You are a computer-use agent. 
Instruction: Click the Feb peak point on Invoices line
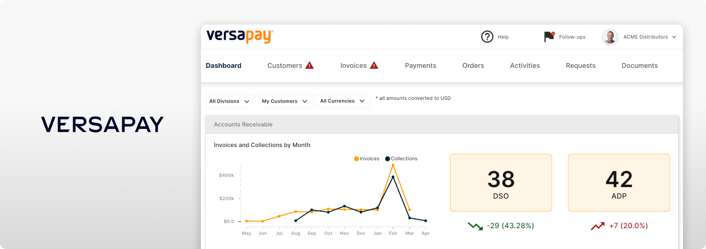393,165
